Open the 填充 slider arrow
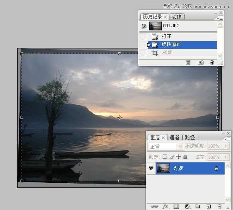233x210 pixels. click(x=226, y=157)
